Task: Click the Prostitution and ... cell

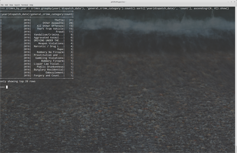Action: (49, 55)
